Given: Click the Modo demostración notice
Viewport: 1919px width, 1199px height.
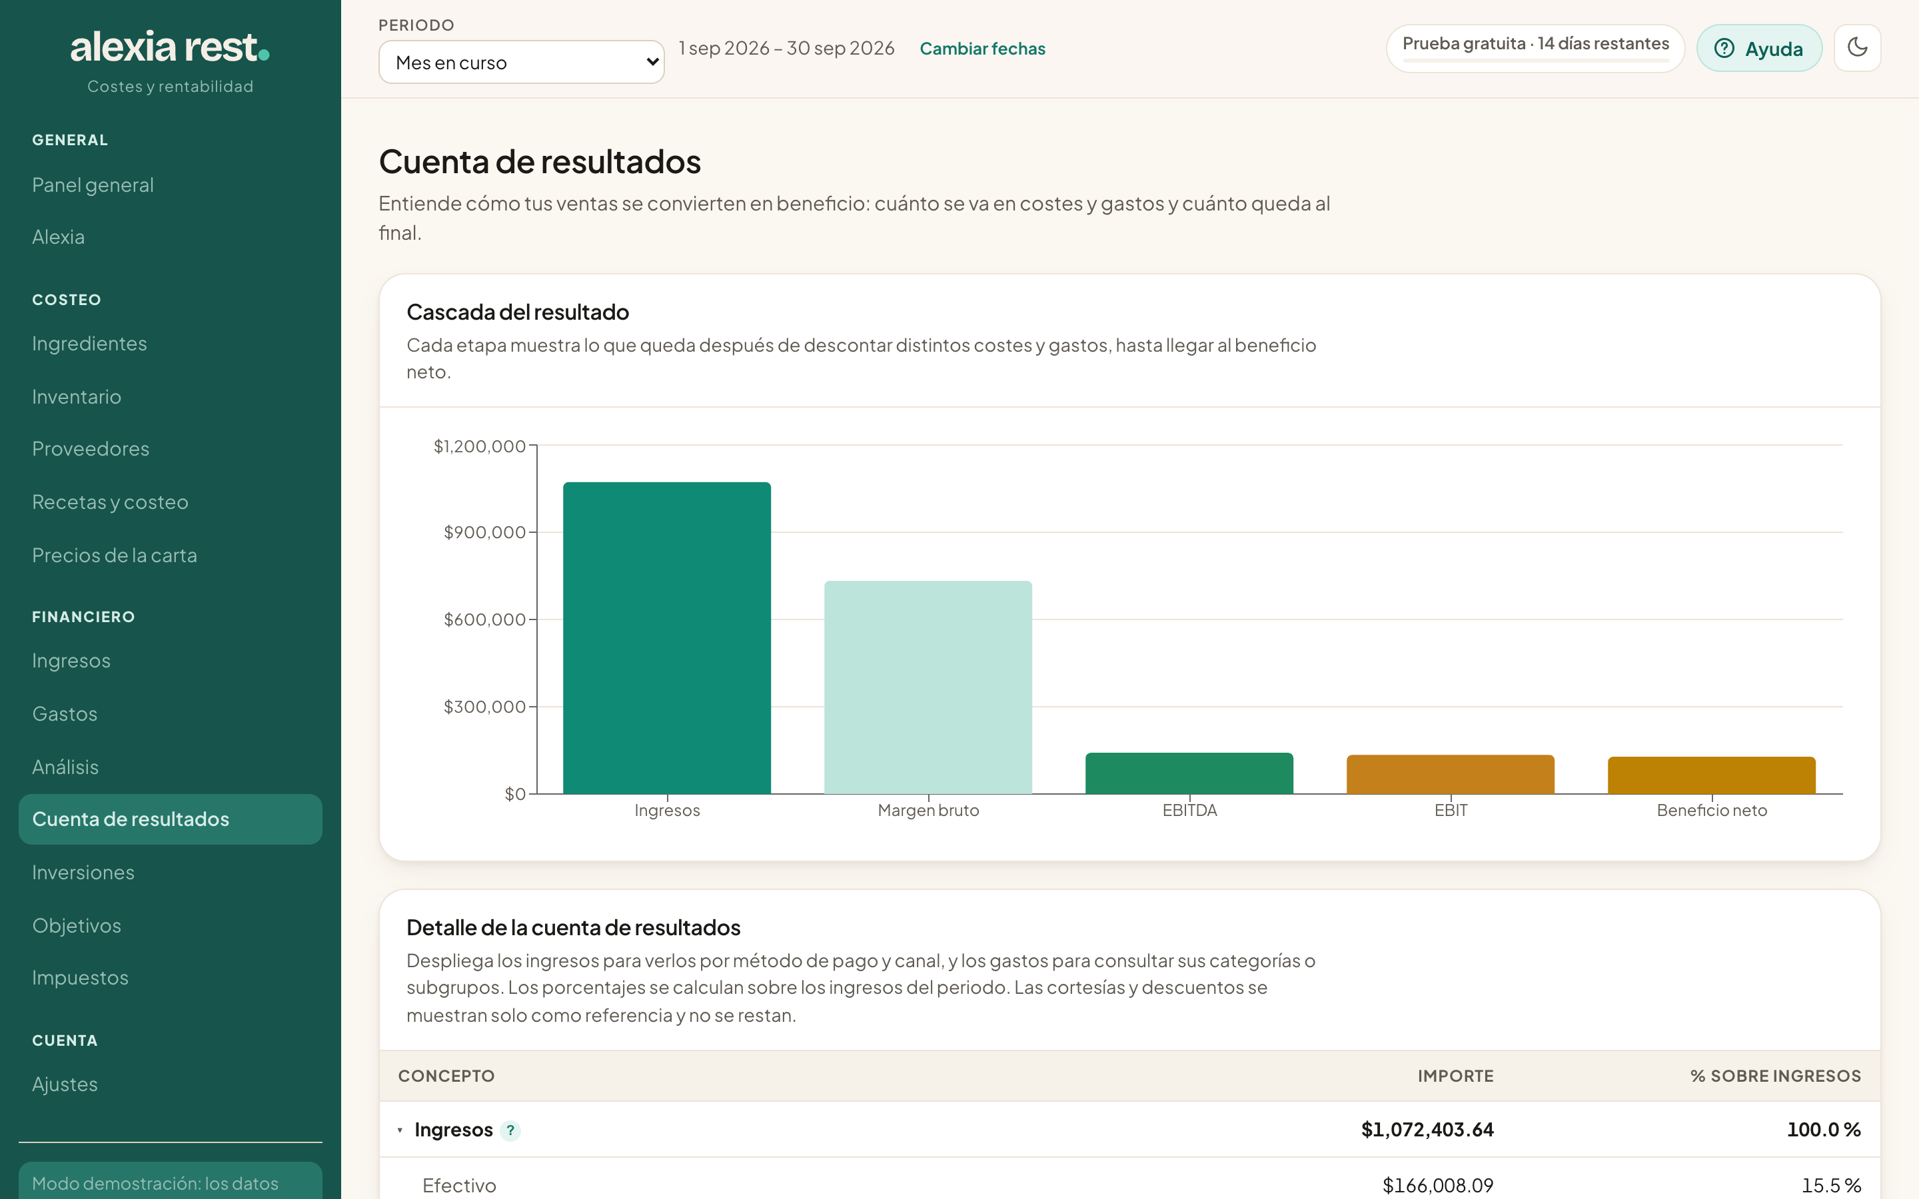Looking at the screenshot, I should point(170,1181).
